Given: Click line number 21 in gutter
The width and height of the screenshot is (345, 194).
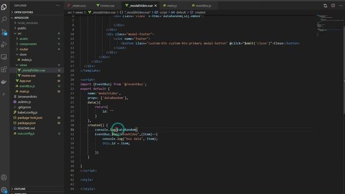Looking at the screenshot, I should pyautogui.click(x=72, y=84).
